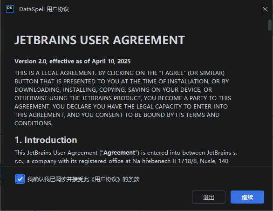Click the April 10, 2025 date text
273x211 pixels.
[x=111, y=61]
